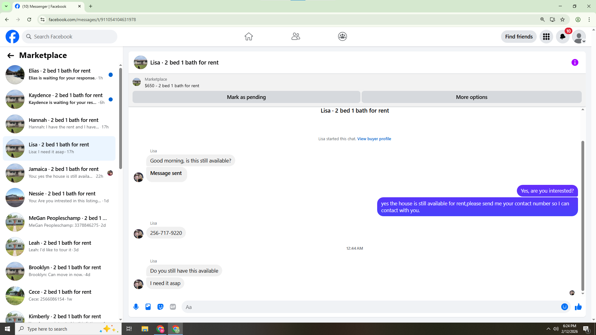596x335 pixels.
Task: Attach a photo file to the message
Action: [x=148, y=307]
